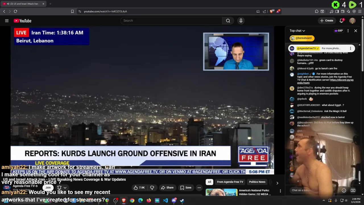Open Visual Studio Code from the taskbar
364x205 pixels.
[x=165, y=200]
